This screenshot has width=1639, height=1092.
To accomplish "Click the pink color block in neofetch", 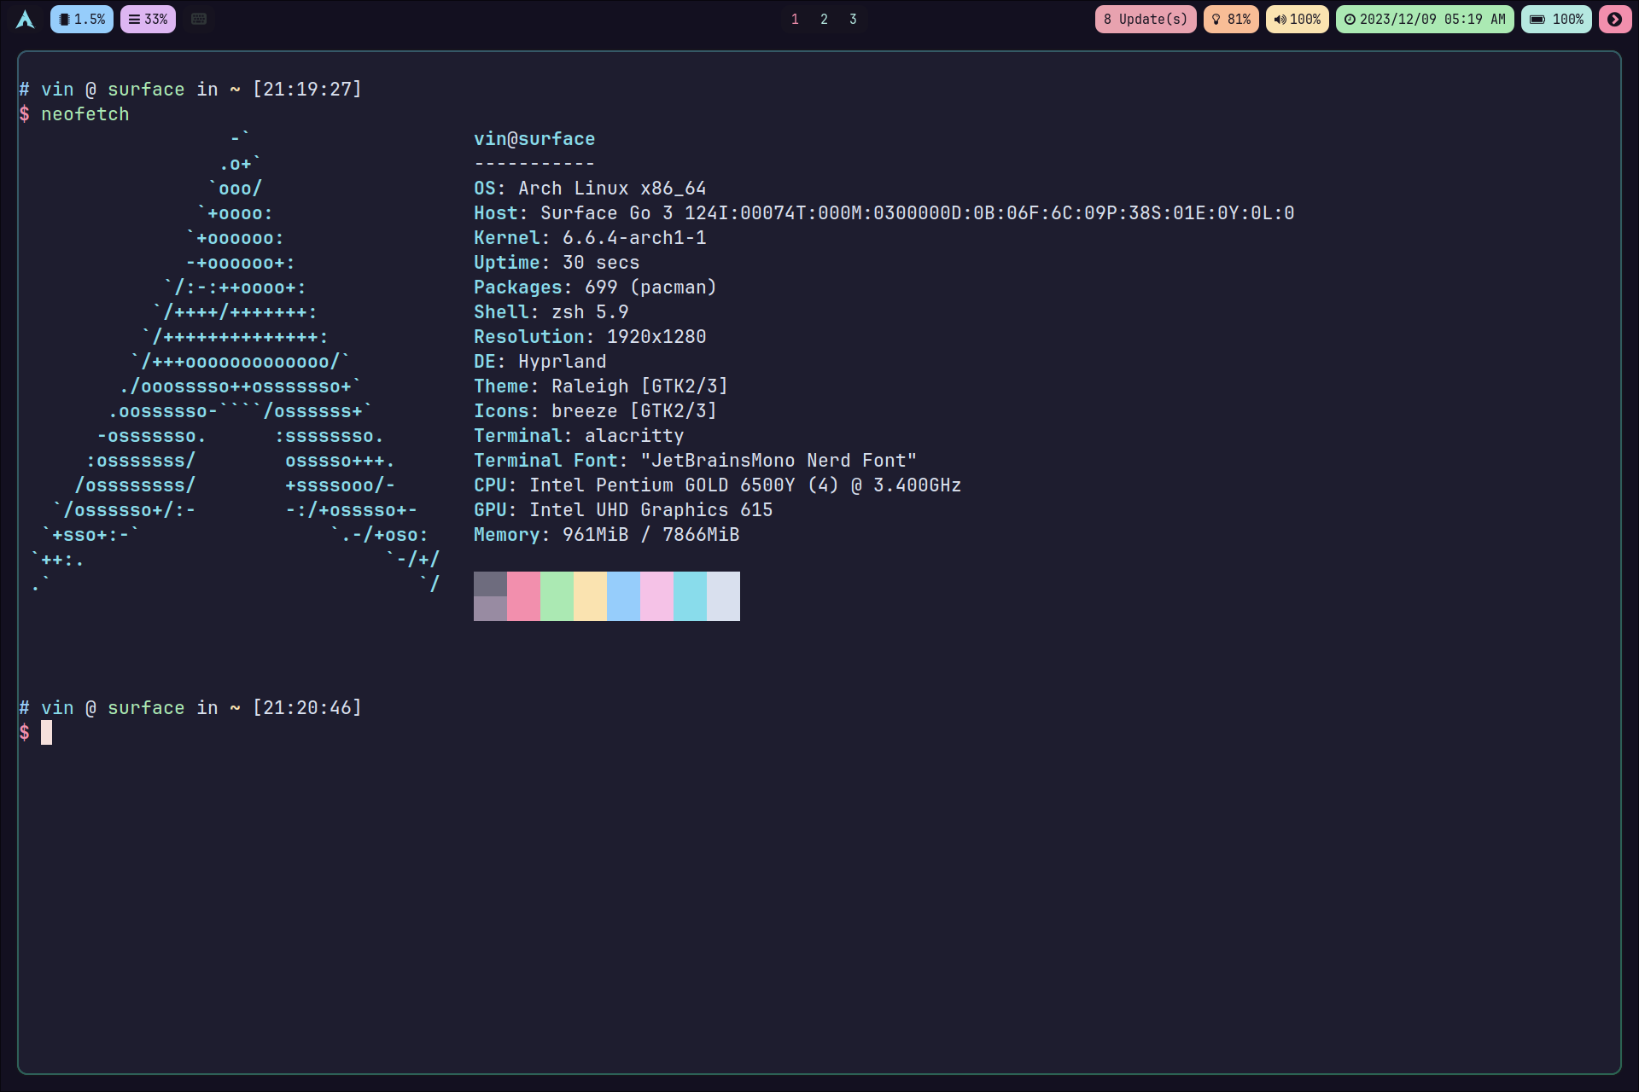I will (523, 595).
